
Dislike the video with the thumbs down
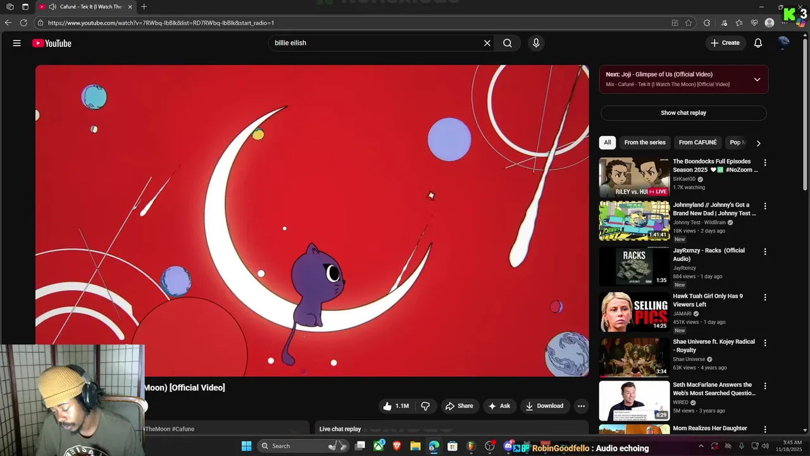coord(425,406)
